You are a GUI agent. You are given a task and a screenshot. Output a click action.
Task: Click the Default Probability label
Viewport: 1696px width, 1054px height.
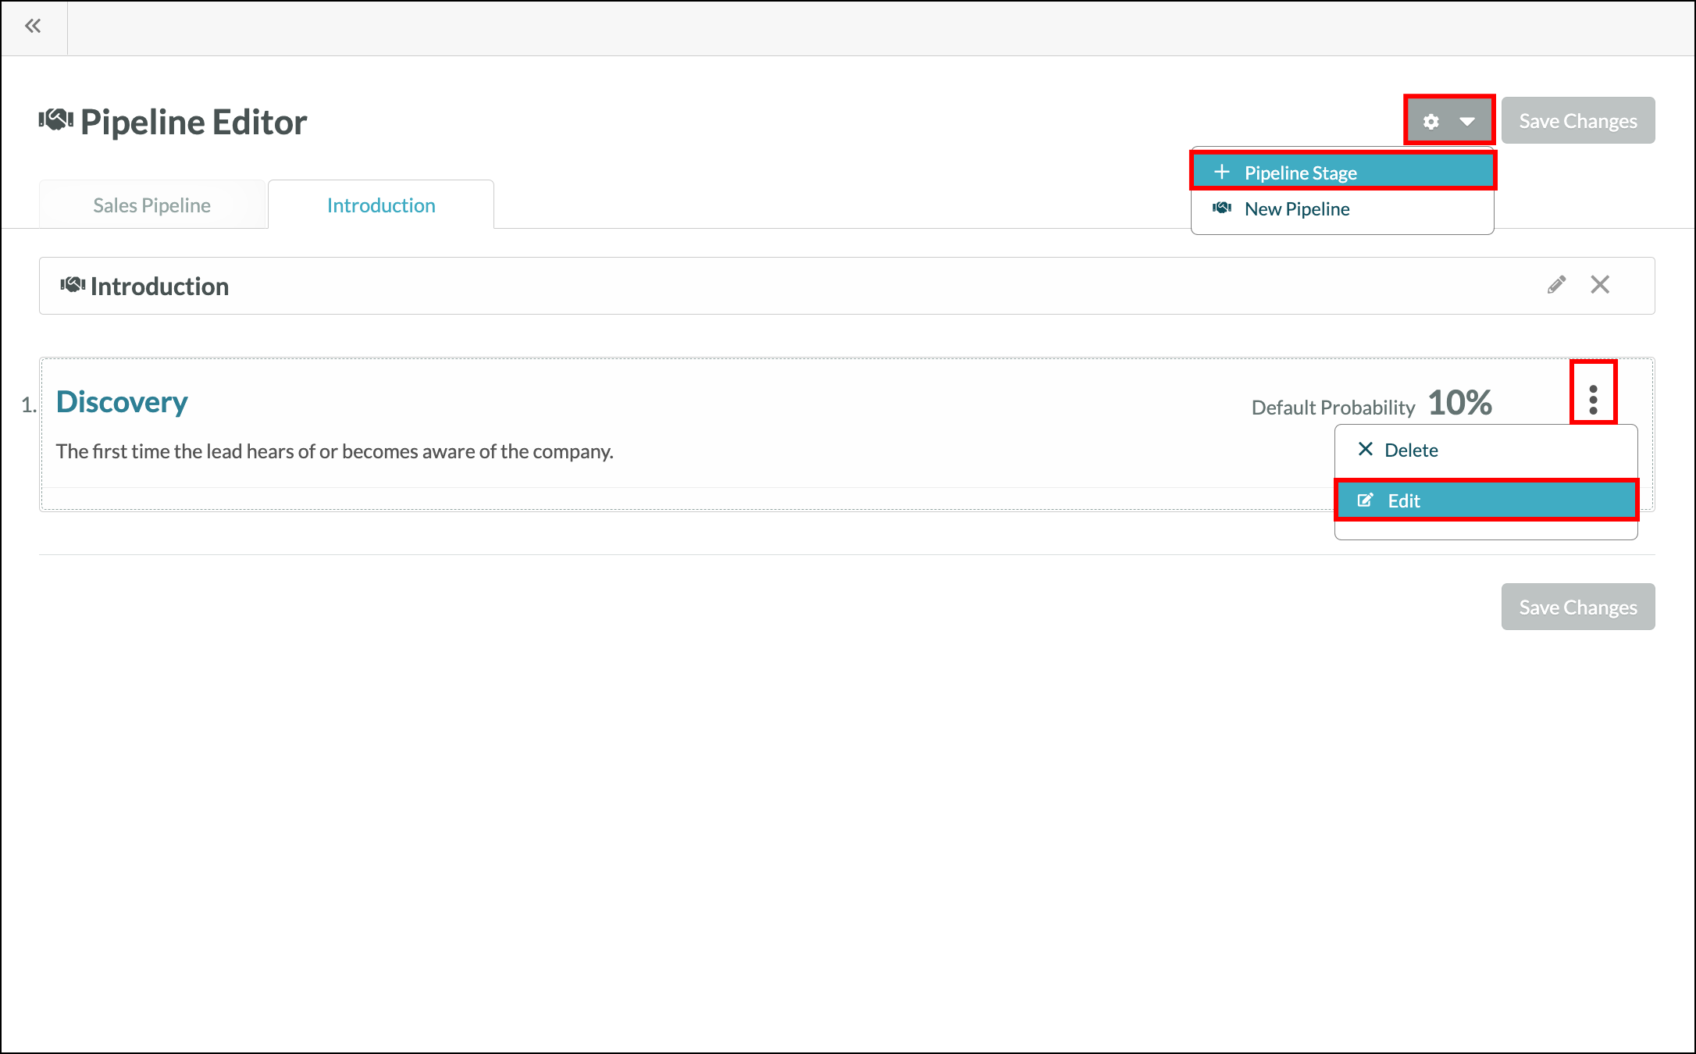point(1333,408)
